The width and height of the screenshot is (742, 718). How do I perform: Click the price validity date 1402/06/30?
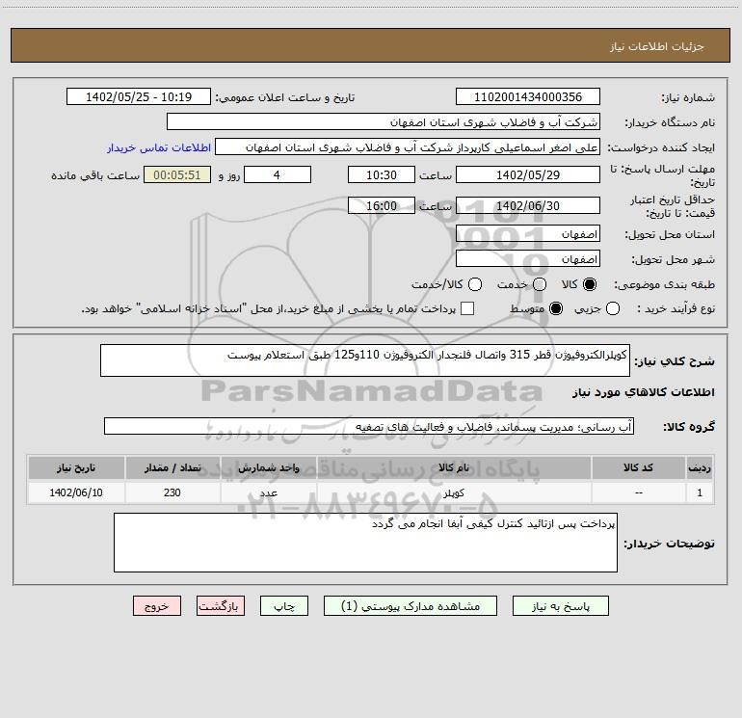(528, 205)
